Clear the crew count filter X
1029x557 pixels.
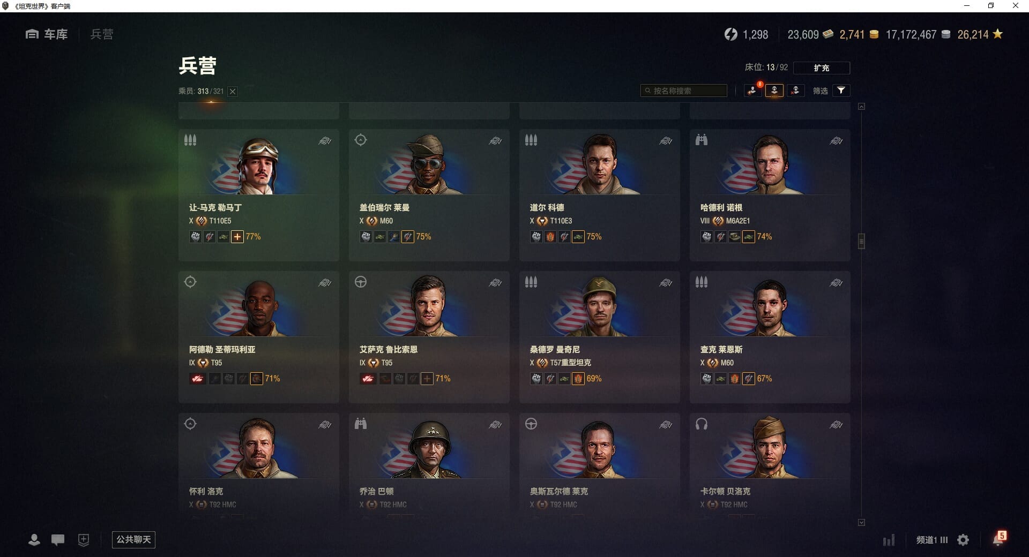point(233,92)
